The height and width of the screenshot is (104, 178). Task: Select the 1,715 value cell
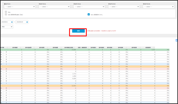point(70,74)
